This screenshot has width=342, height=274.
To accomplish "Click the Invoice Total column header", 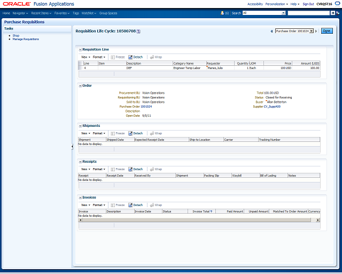I will 201,211.
